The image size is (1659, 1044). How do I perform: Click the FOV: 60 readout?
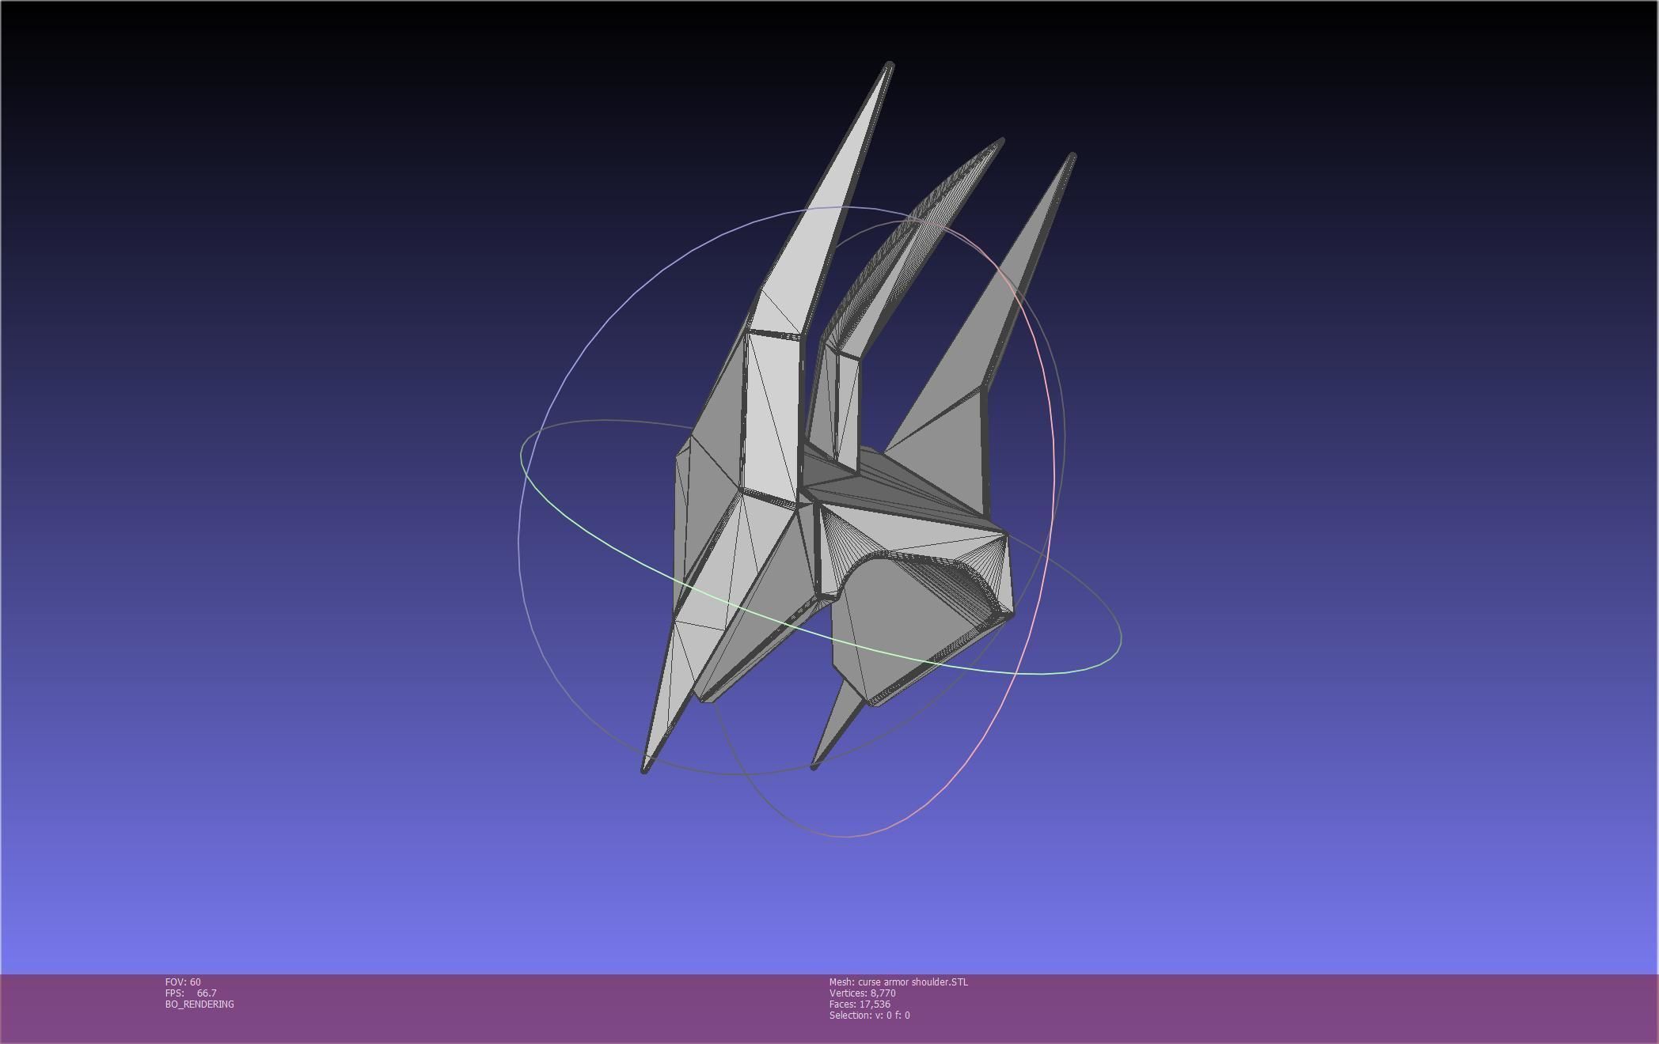(183, 982)
